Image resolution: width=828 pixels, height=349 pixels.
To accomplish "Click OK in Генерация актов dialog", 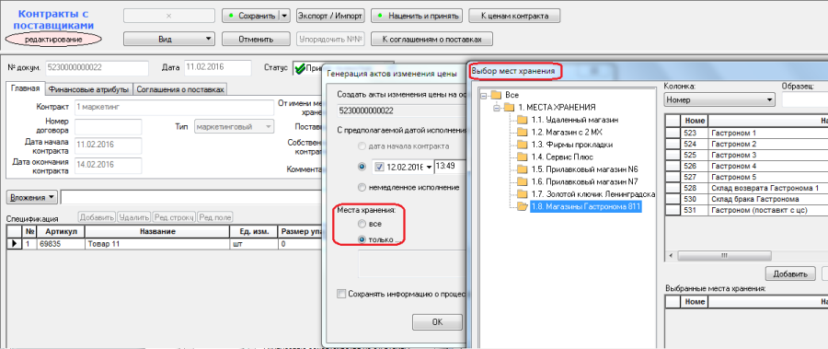I will point(437,322).
